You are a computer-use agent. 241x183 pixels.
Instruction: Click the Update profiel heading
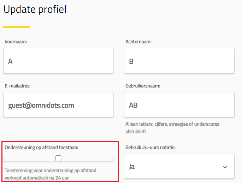pyautogui.click(x=35, y=10)
